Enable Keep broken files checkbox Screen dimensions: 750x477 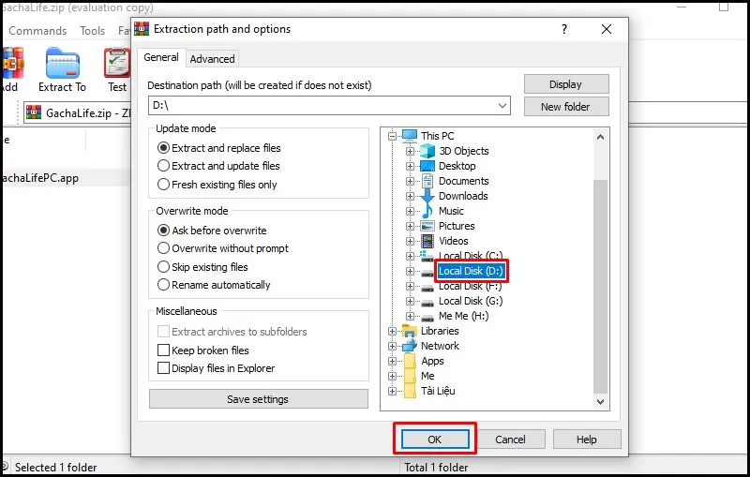(164, 350)
